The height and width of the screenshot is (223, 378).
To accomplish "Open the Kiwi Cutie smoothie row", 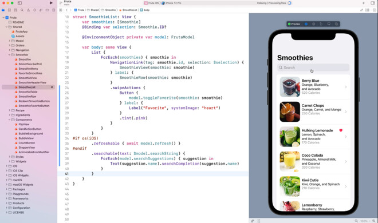I will 313,186.
